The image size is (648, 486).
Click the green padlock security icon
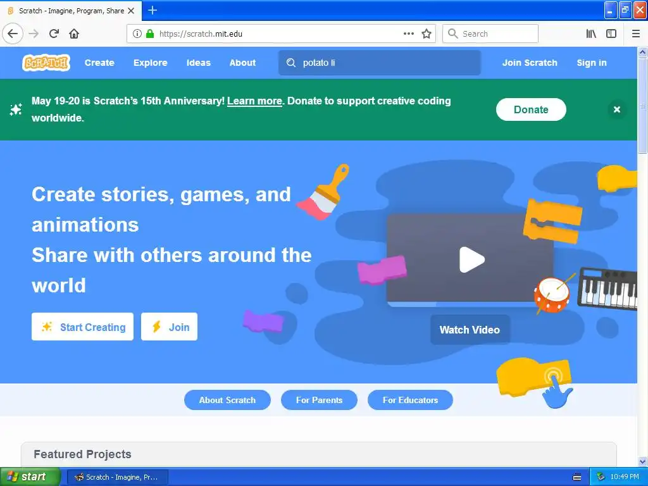[150, 34]
